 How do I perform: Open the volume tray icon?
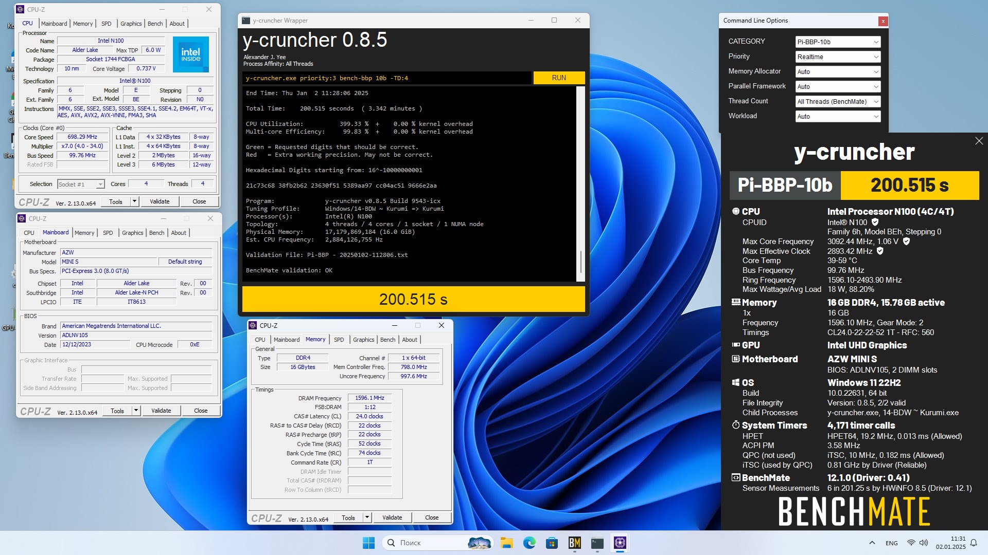924,543
